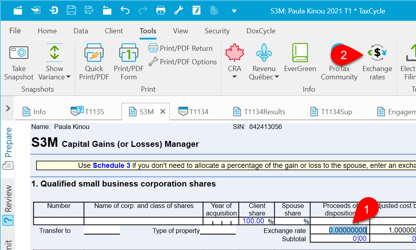This screenshot has height=250, width=416.
Task: Select the Tools ribbon tab
Action: (x=148, y=31)
